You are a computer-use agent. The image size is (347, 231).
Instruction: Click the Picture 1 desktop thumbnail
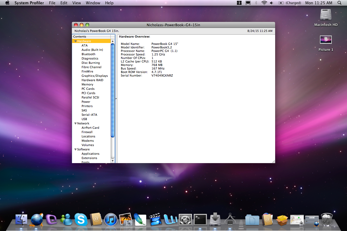326,40
